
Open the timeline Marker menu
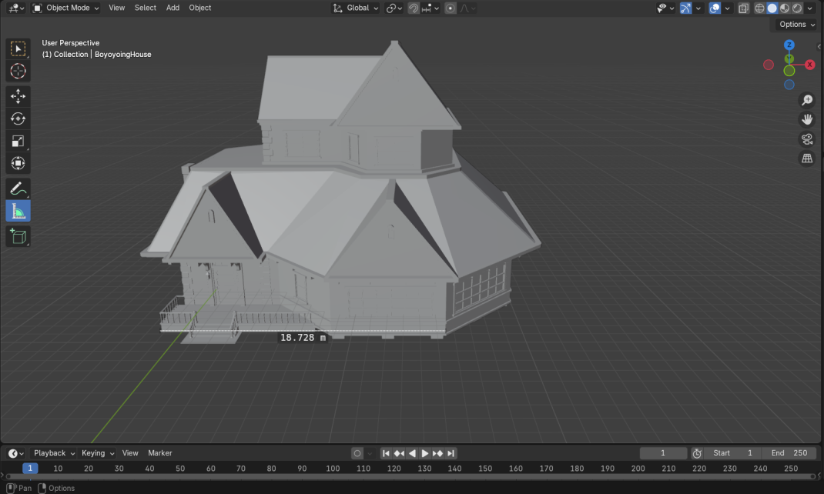(159, 453)
